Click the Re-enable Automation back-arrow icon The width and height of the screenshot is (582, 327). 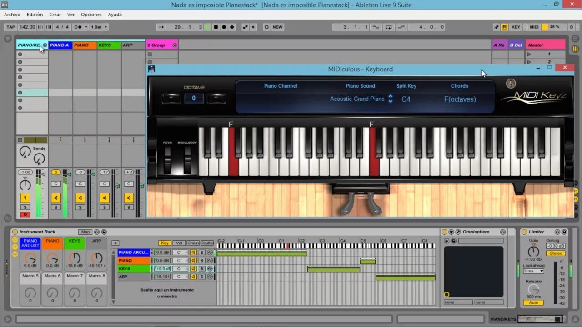coord(253,27)
